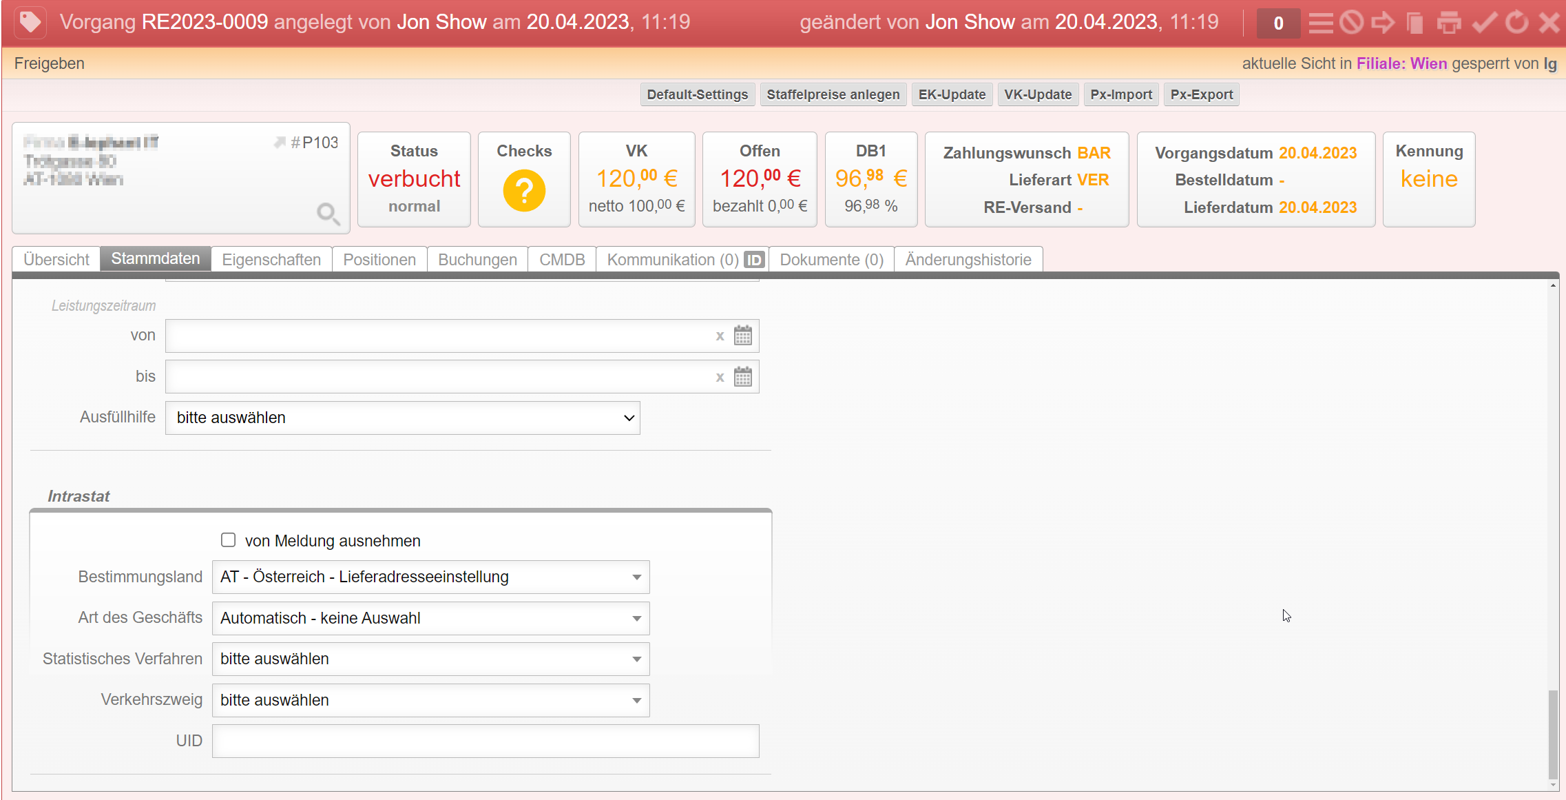Click the tag icon in the title bar
Viewport: 1566px width, 800px height.
click(30, 22)
